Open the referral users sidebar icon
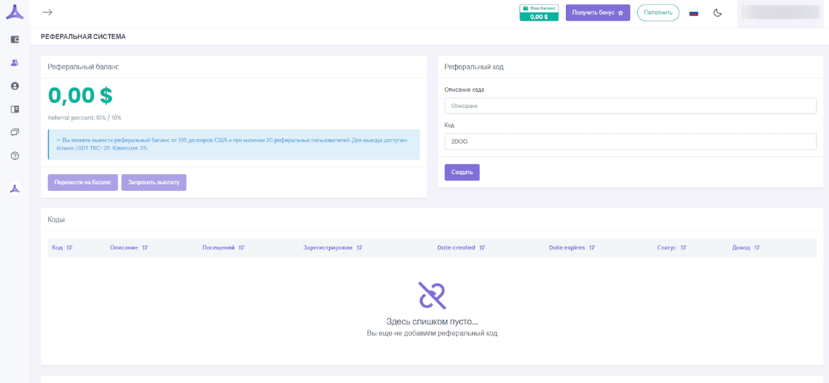This screenshot has width=829, height=383. pos(15,62)
